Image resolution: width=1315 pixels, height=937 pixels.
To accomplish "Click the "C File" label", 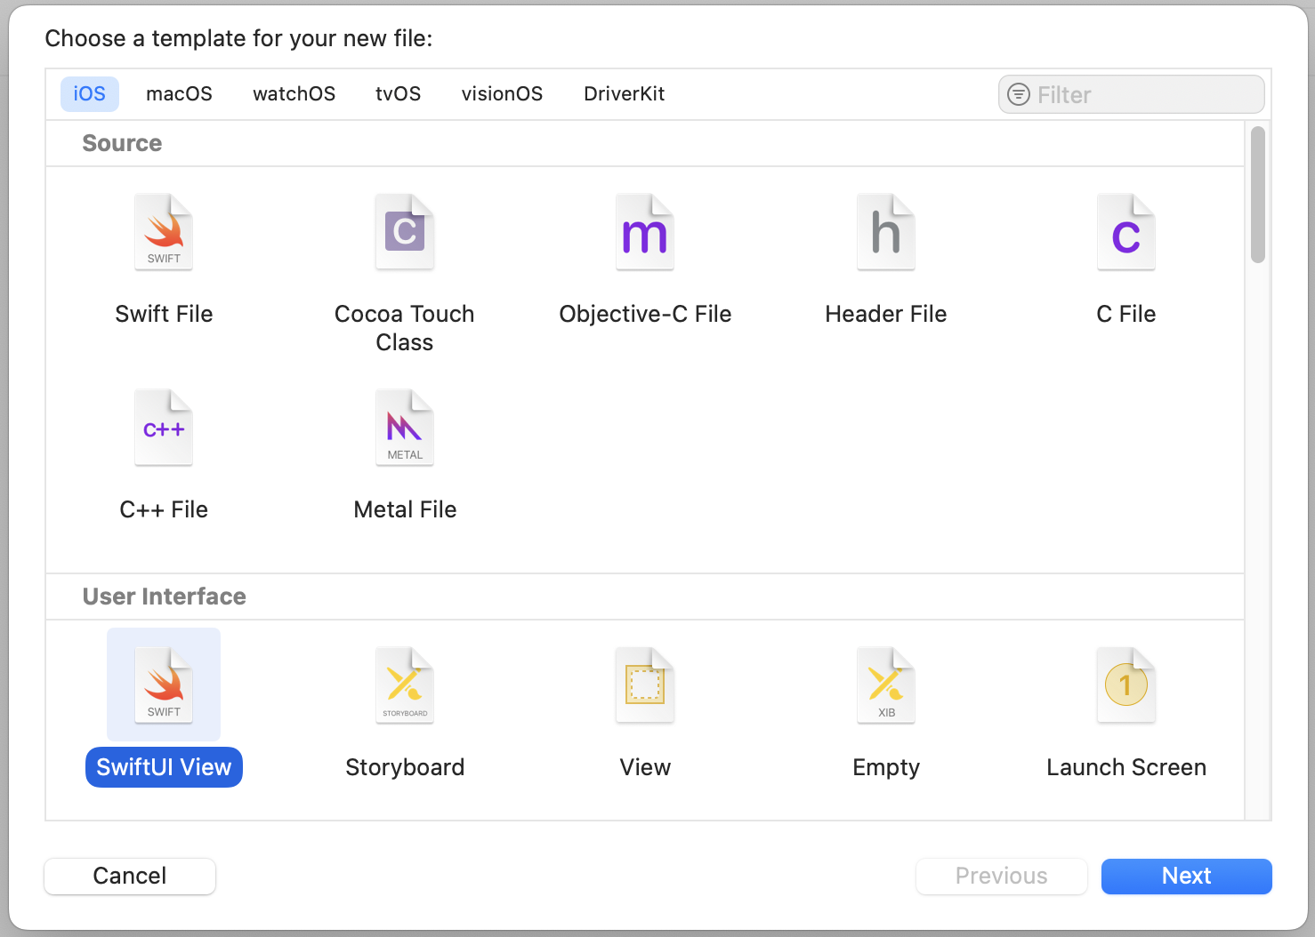I will click(1126, 314).
